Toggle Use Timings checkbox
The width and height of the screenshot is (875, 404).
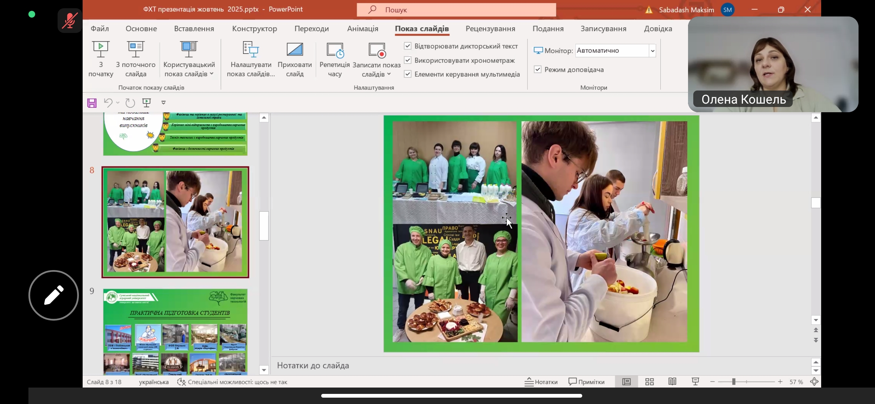(408, 60)
